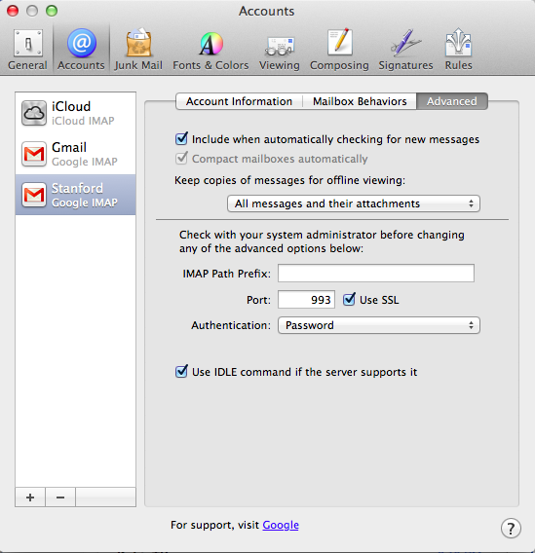Open the offline message copies dropdown
This screenshot has height=553, width=535.
pos(354,203)
